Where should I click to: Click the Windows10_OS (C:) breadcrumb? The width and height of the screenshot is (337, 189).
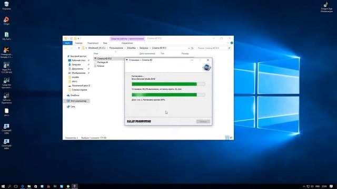97,48
